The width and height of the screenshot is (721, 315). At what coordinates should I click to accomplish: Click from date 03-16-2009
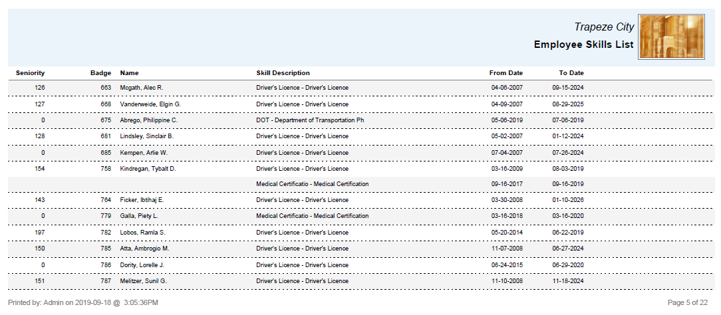coord(507,169)
